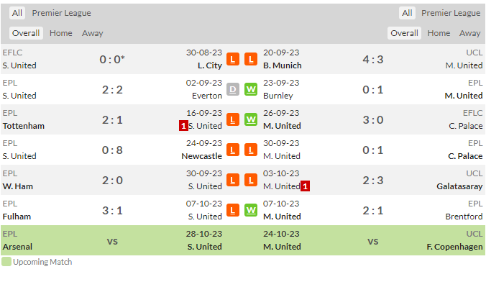Click the green Upcoming Match legend swatch
486x282 pixels.
point(6,262)
